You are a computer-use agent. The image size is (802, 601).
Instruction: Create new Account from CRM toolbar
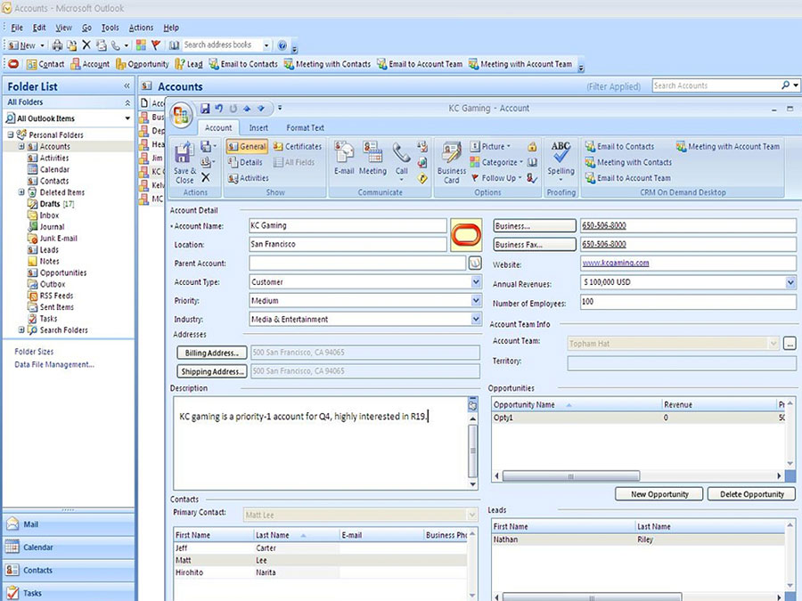click(x=90, y=64)
